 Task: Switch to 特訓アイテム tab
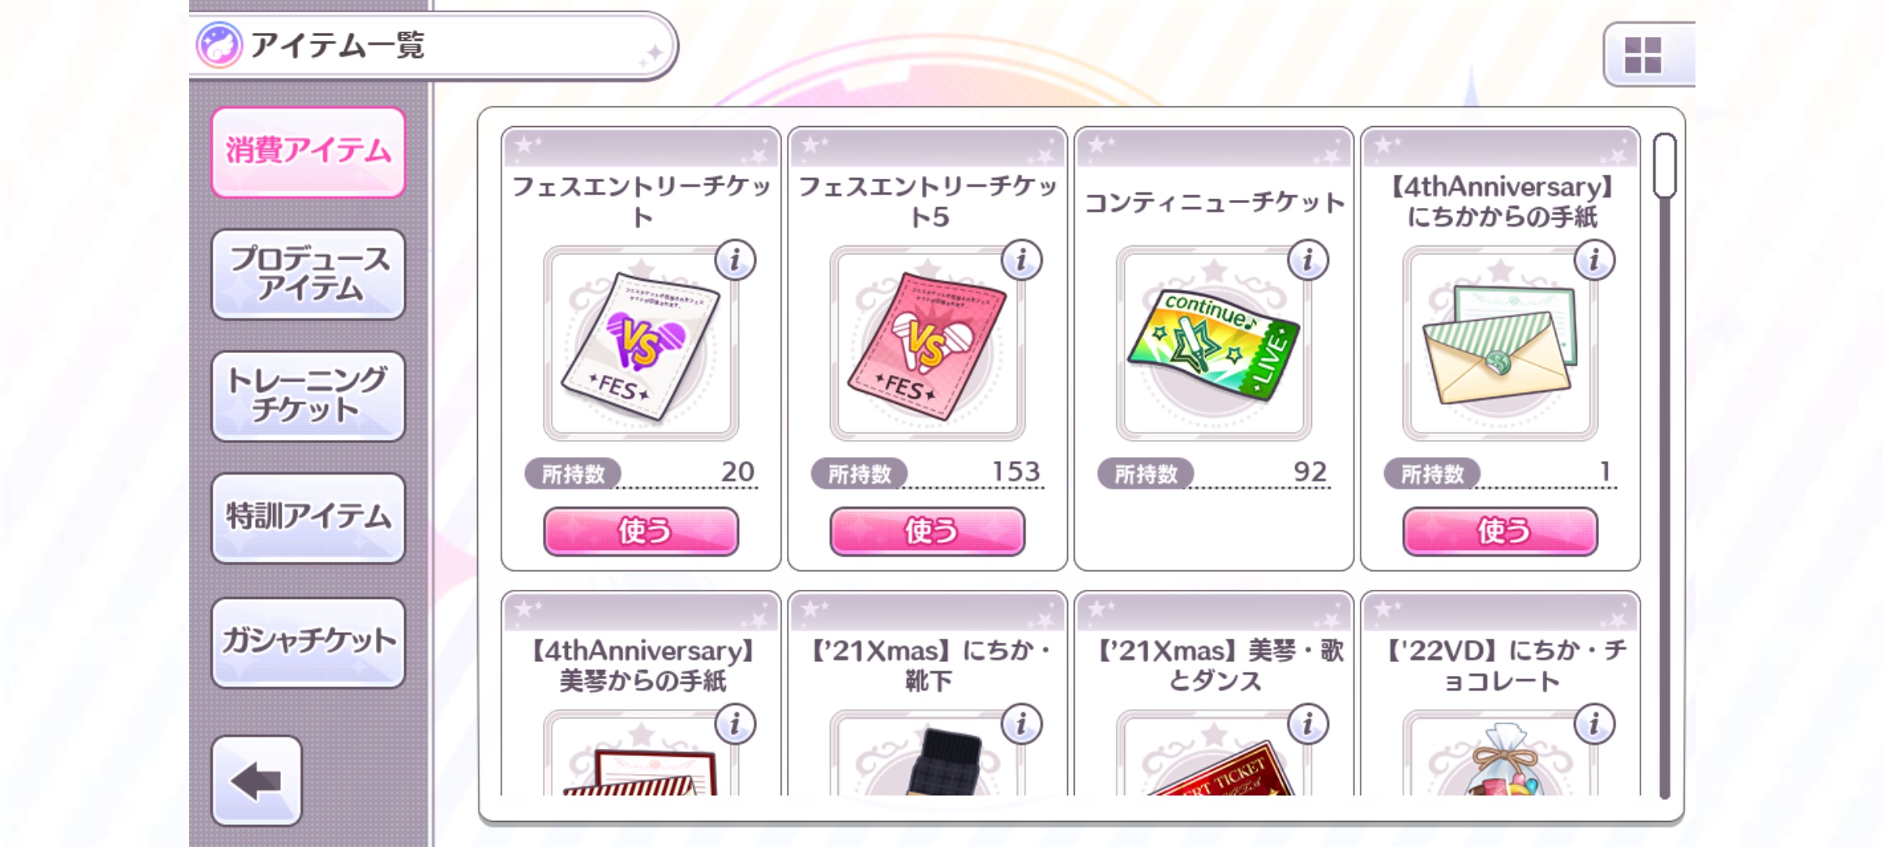[x=308, y=518]
